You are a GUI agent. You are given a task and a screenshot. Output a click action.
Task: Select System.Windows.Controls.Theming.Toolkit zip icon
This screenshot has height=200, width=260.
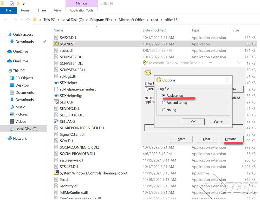pyautogui.click(x=56, y=173)
